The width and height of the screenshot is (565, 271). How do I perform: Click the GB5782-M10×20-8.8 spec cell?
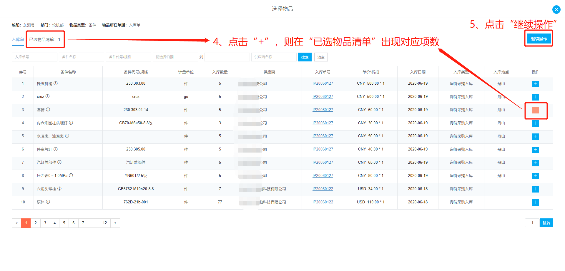136,189
